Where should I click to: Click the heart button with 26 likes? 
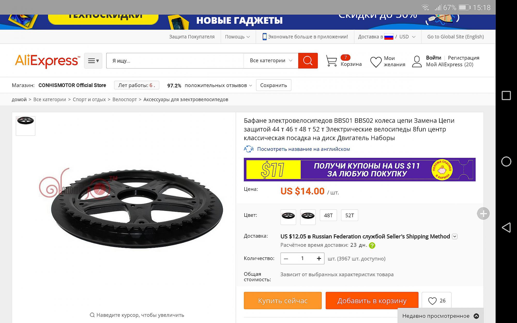(x=436, y=301)
